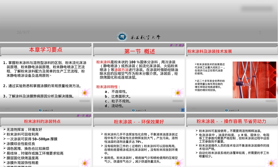This screenshot has width=278, height=167.
Task: Click the title 粉末涂料的涂装特点
Action: click(x=42, y=121)
